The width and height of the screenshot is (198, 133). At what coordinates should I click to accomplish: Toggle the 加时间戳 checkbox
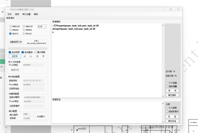[x=167, y=86]
